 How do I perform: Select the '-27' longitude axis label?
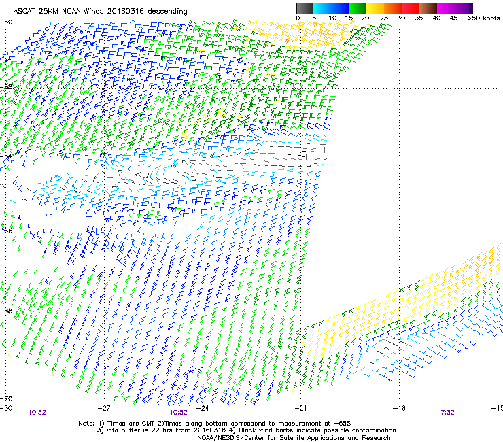coord(104,408)
